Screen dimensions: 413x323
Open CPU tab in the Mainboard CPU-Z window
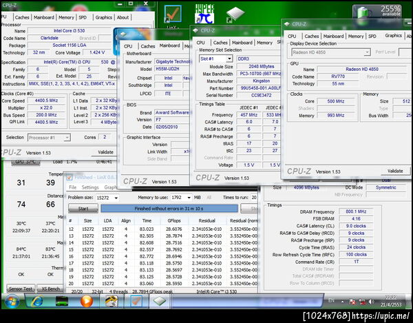coord(128,46)
